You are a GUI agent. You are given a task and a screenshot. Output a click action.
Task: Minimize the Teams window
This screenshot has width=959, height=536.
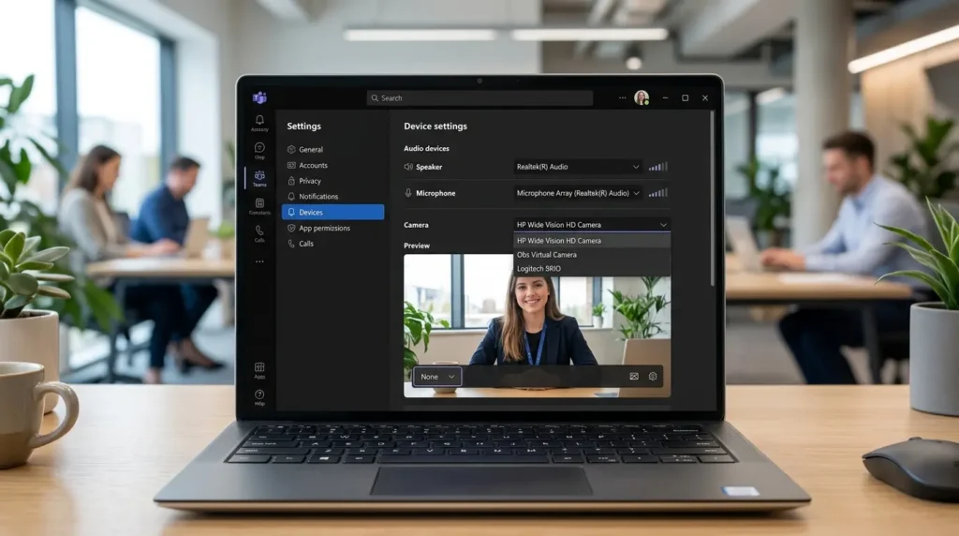(665, 97)
